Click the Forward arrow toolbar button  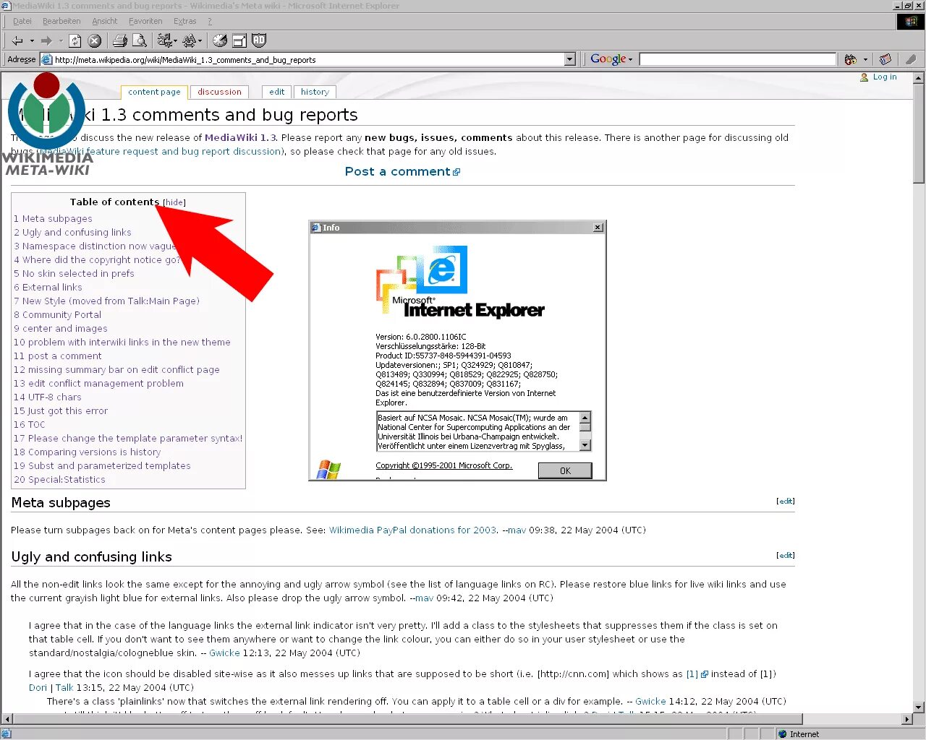click(x=47, y=40)
